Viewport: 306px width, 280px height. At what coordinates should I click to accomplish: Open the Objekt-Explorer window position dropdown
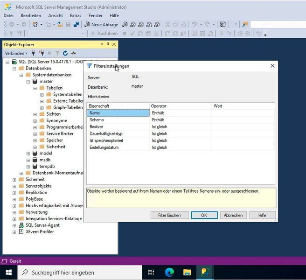102,44
